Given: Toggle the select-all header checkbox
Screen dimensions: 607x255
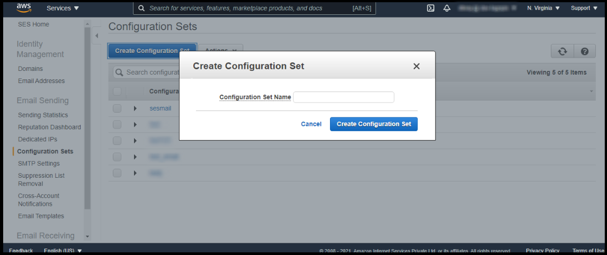Looking at the screenshot, I should pyautogui.click(x=117, y=92).
